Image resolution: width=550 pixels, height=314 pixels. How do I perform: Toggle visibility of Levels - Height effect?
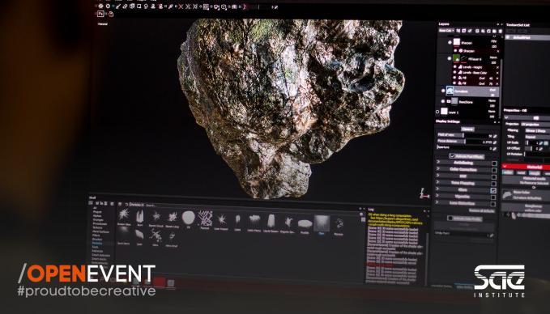tap(455, 67)
